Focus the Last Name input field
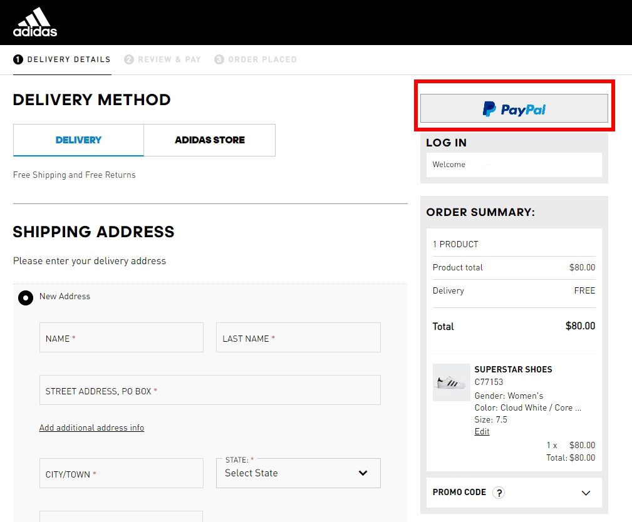Image resolution: width=632 pixels, height=522 pixels. pyautogui.click(x=298, y=337)
